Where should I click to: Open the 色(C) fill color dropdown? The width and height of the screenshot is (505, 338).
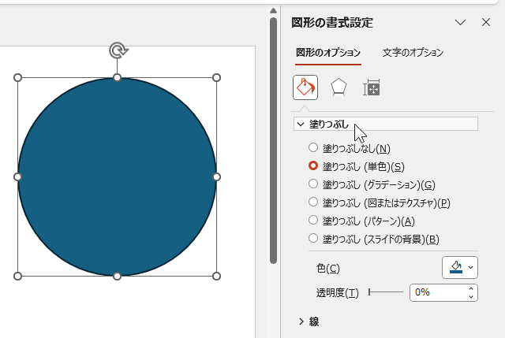[460, 267]
